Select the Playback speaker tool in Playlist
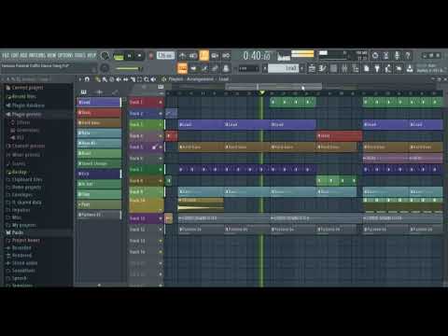This screenshot has height=336, width=448. [153, 79]
